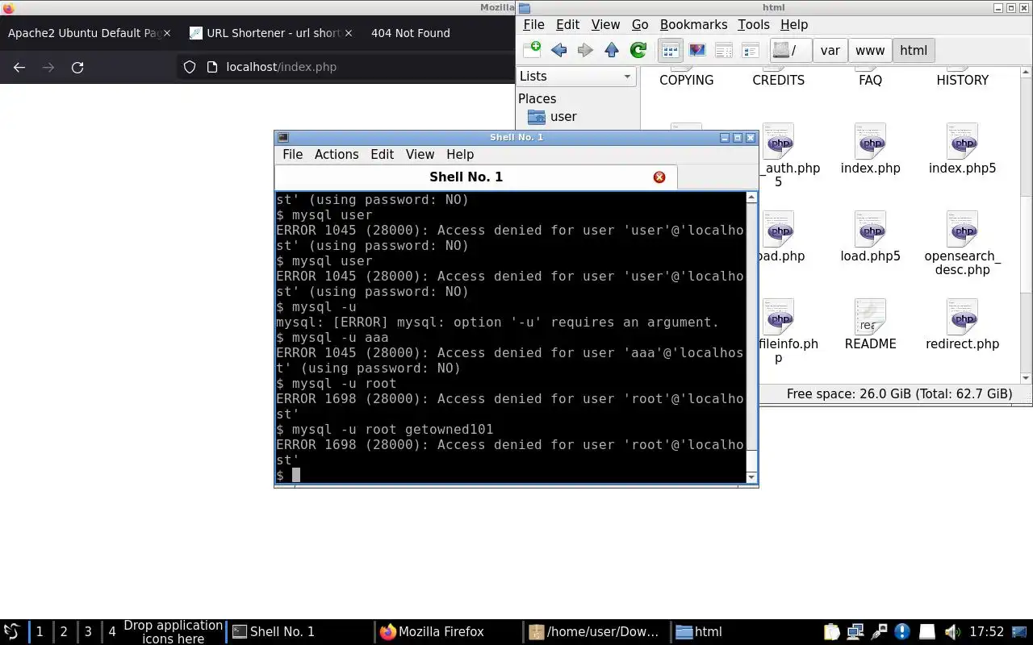The image size is (1033, 645).
Task: Switch to 404 Not Found browser tab
Action: 410,33
